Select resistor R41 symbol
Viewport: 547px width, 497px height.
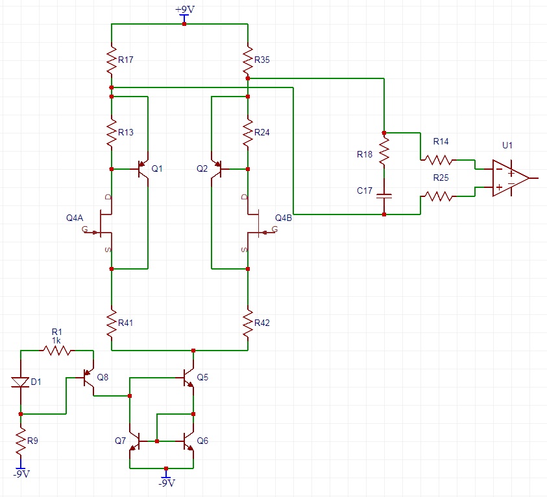click(112, 321)
